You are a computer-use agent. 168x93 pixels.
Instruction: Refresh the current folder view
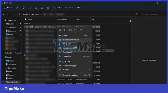[x=136, y=14]
